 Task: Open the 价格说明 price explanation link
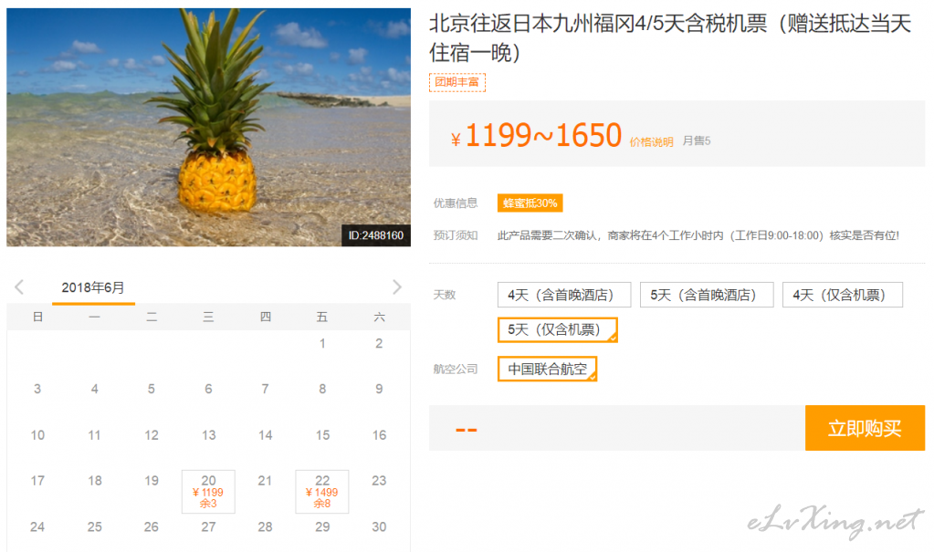pyautogui.click(x=651, y=141)
